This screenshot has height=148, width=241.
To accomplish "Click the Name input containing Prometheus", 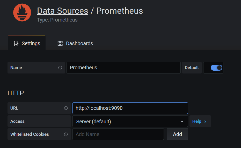I will click(123, 68).
